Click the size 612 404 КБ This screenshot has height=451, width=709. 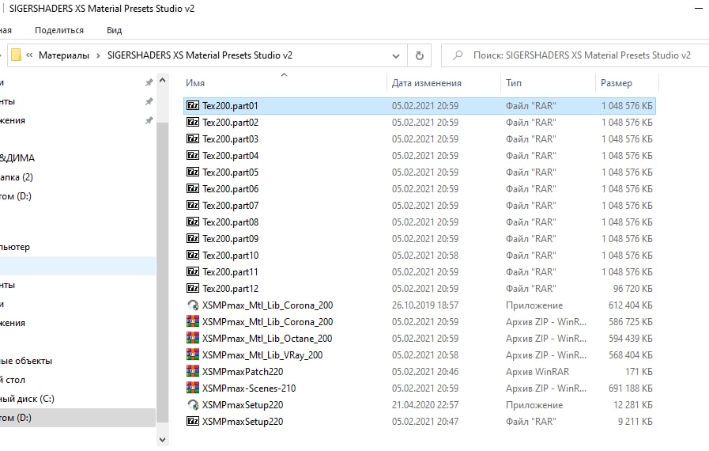pos(630,305)
